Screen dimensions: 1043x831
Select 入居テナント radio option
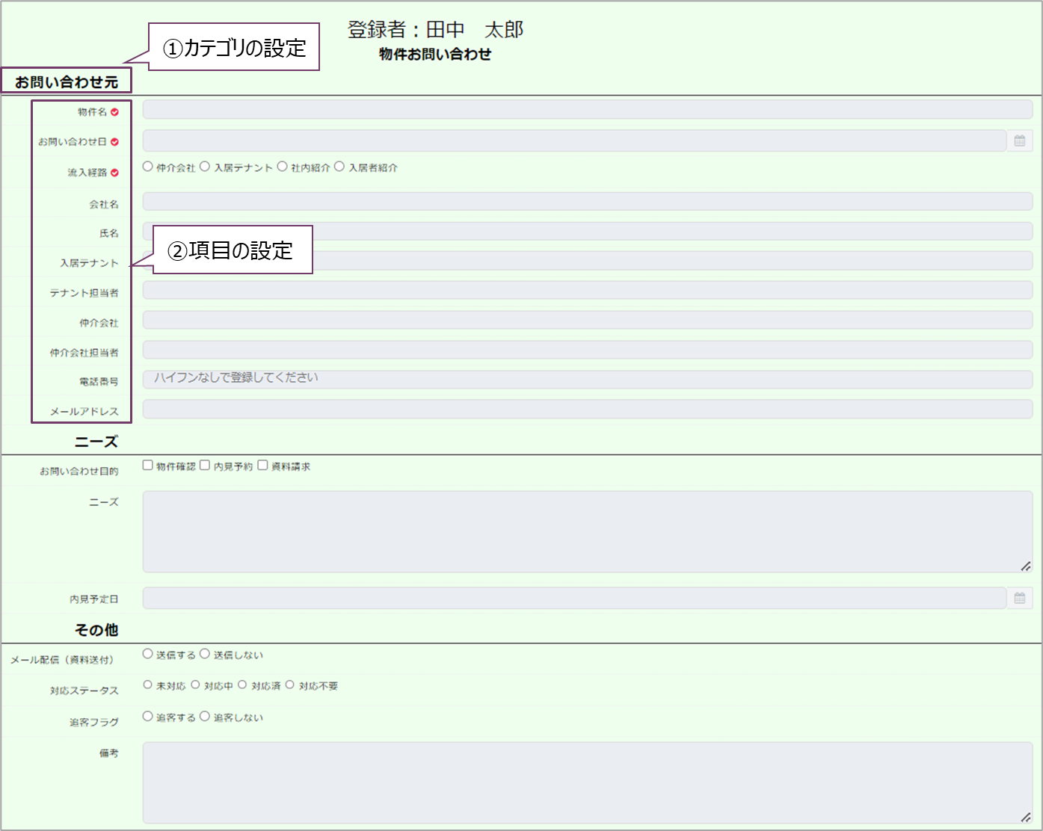205,167
